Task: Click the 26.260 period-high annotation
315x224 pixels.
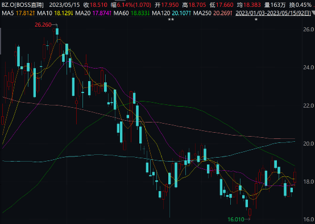Action: [x=43, y=25]
